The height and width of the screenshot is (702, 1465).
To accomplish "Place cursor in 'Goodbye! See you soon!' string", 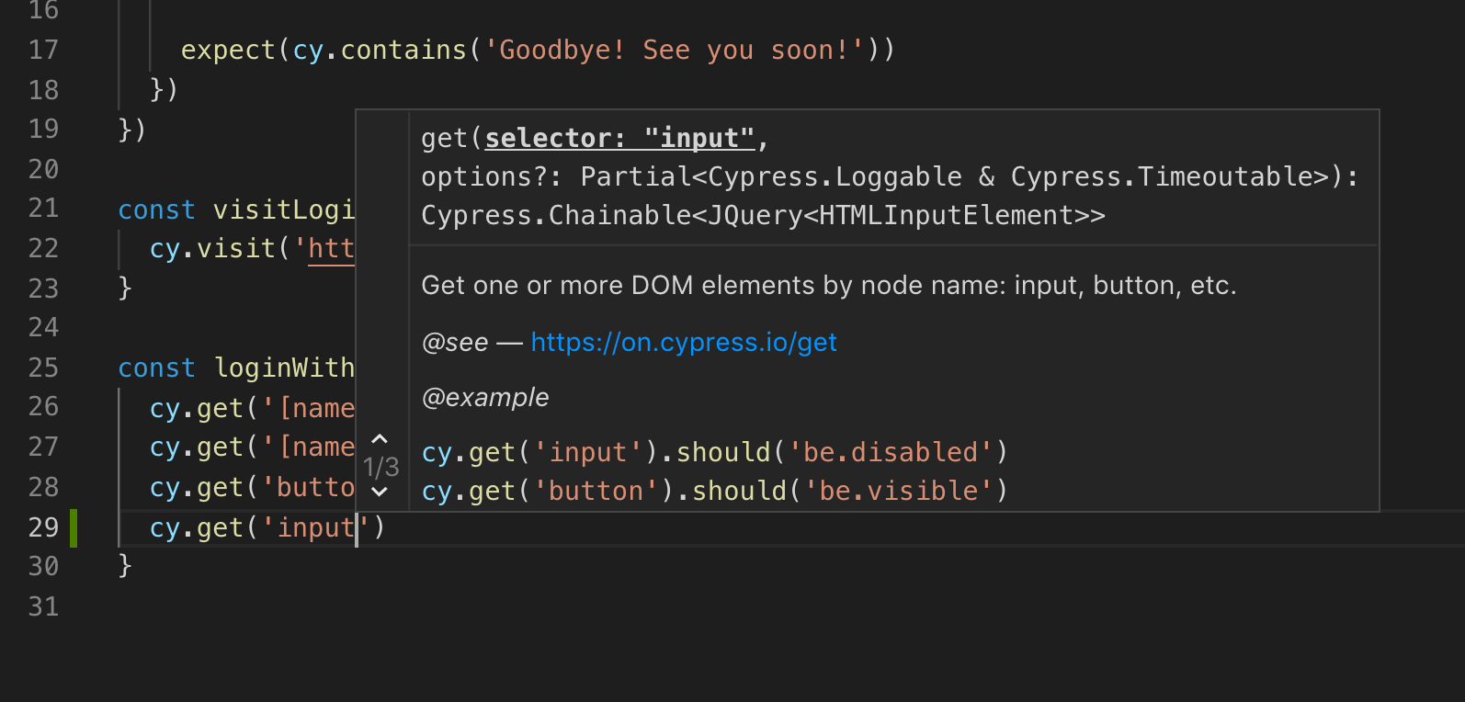I will click(674, 50).
